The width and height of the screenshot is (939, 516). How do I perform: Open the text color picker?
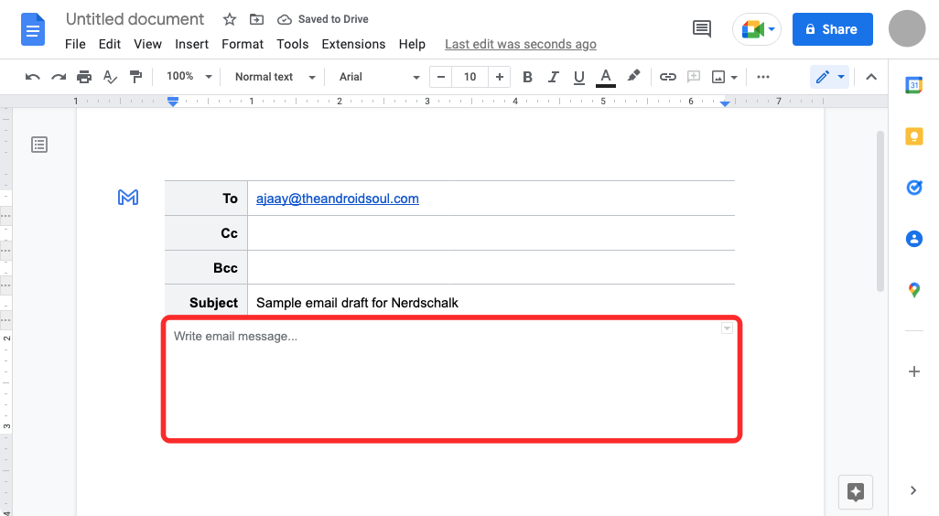606,77
